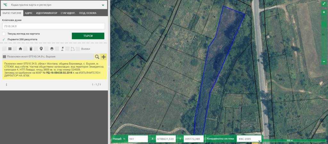Expand 'Кадастрална карта и регистри' dropdown

pos(102,5)
